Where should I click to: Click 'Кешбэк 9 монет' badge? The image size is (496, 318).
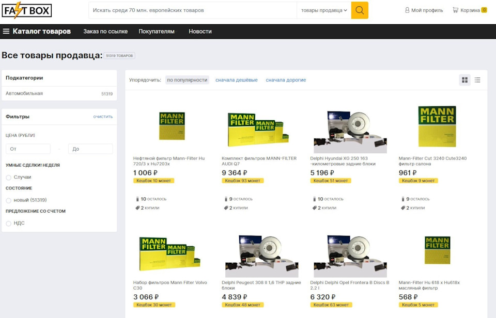coord(418,181)
